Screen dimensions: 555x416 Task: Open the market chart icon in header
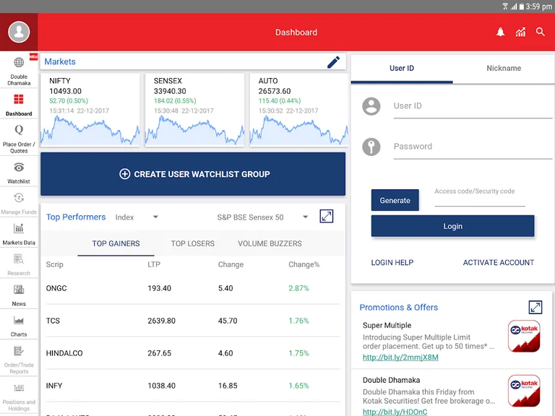(520, 32)
